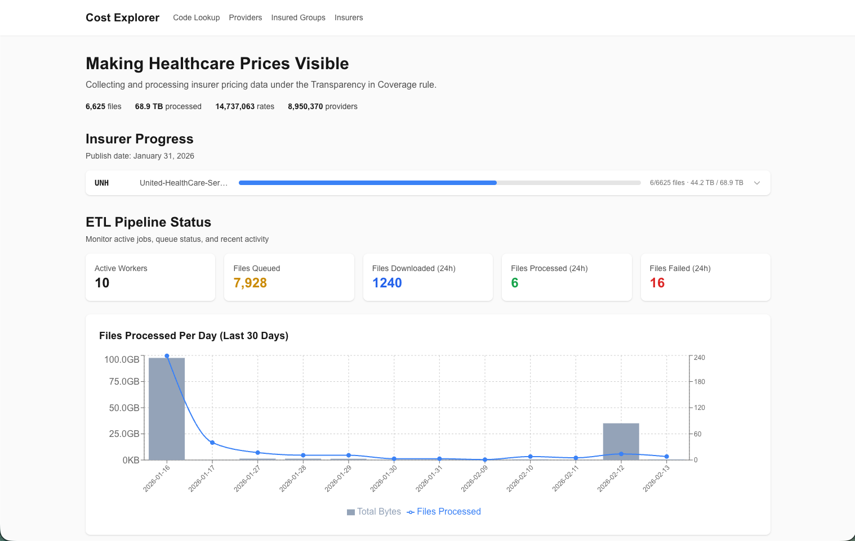The width and height of the screenshot is (855, 541).
Task: Go to the Providers page
Action: click(246, 17)
